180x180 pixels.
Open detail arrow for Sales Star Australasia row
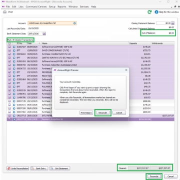(x=14, y=65)
